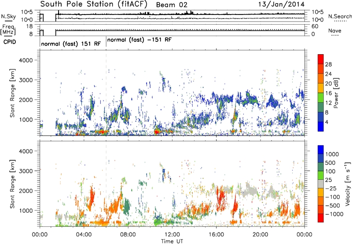
Task: Click the dashed CPID-change line in power panel
Action: click(106, 93)
